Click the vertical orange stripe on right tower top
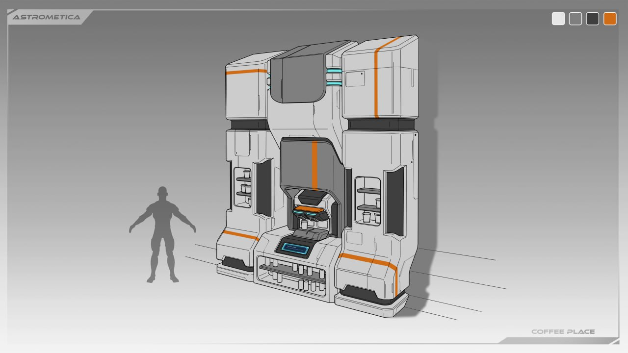The height and width of the screenshot is (353, 628). pos(377,83)
